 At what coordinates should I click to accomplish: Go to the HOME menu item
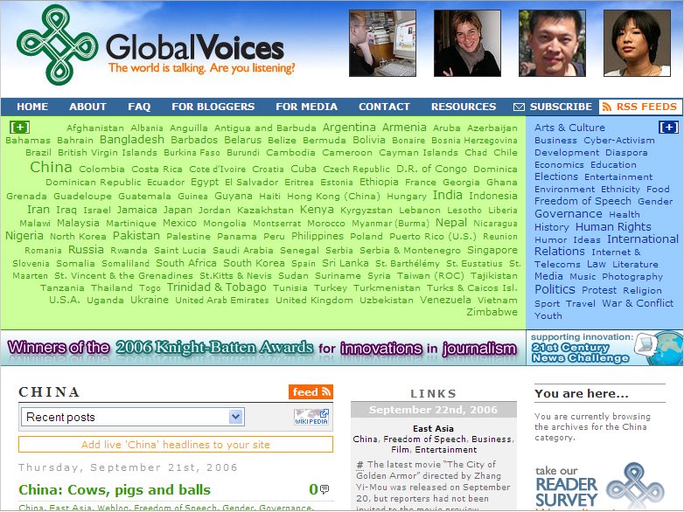pos(32,107)
